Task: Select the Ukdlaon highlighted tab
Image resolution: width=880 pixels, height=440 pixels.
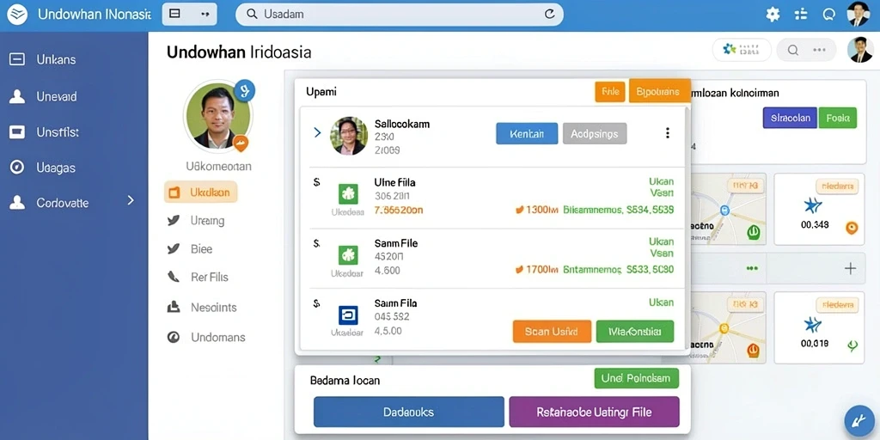Action: 201,192
